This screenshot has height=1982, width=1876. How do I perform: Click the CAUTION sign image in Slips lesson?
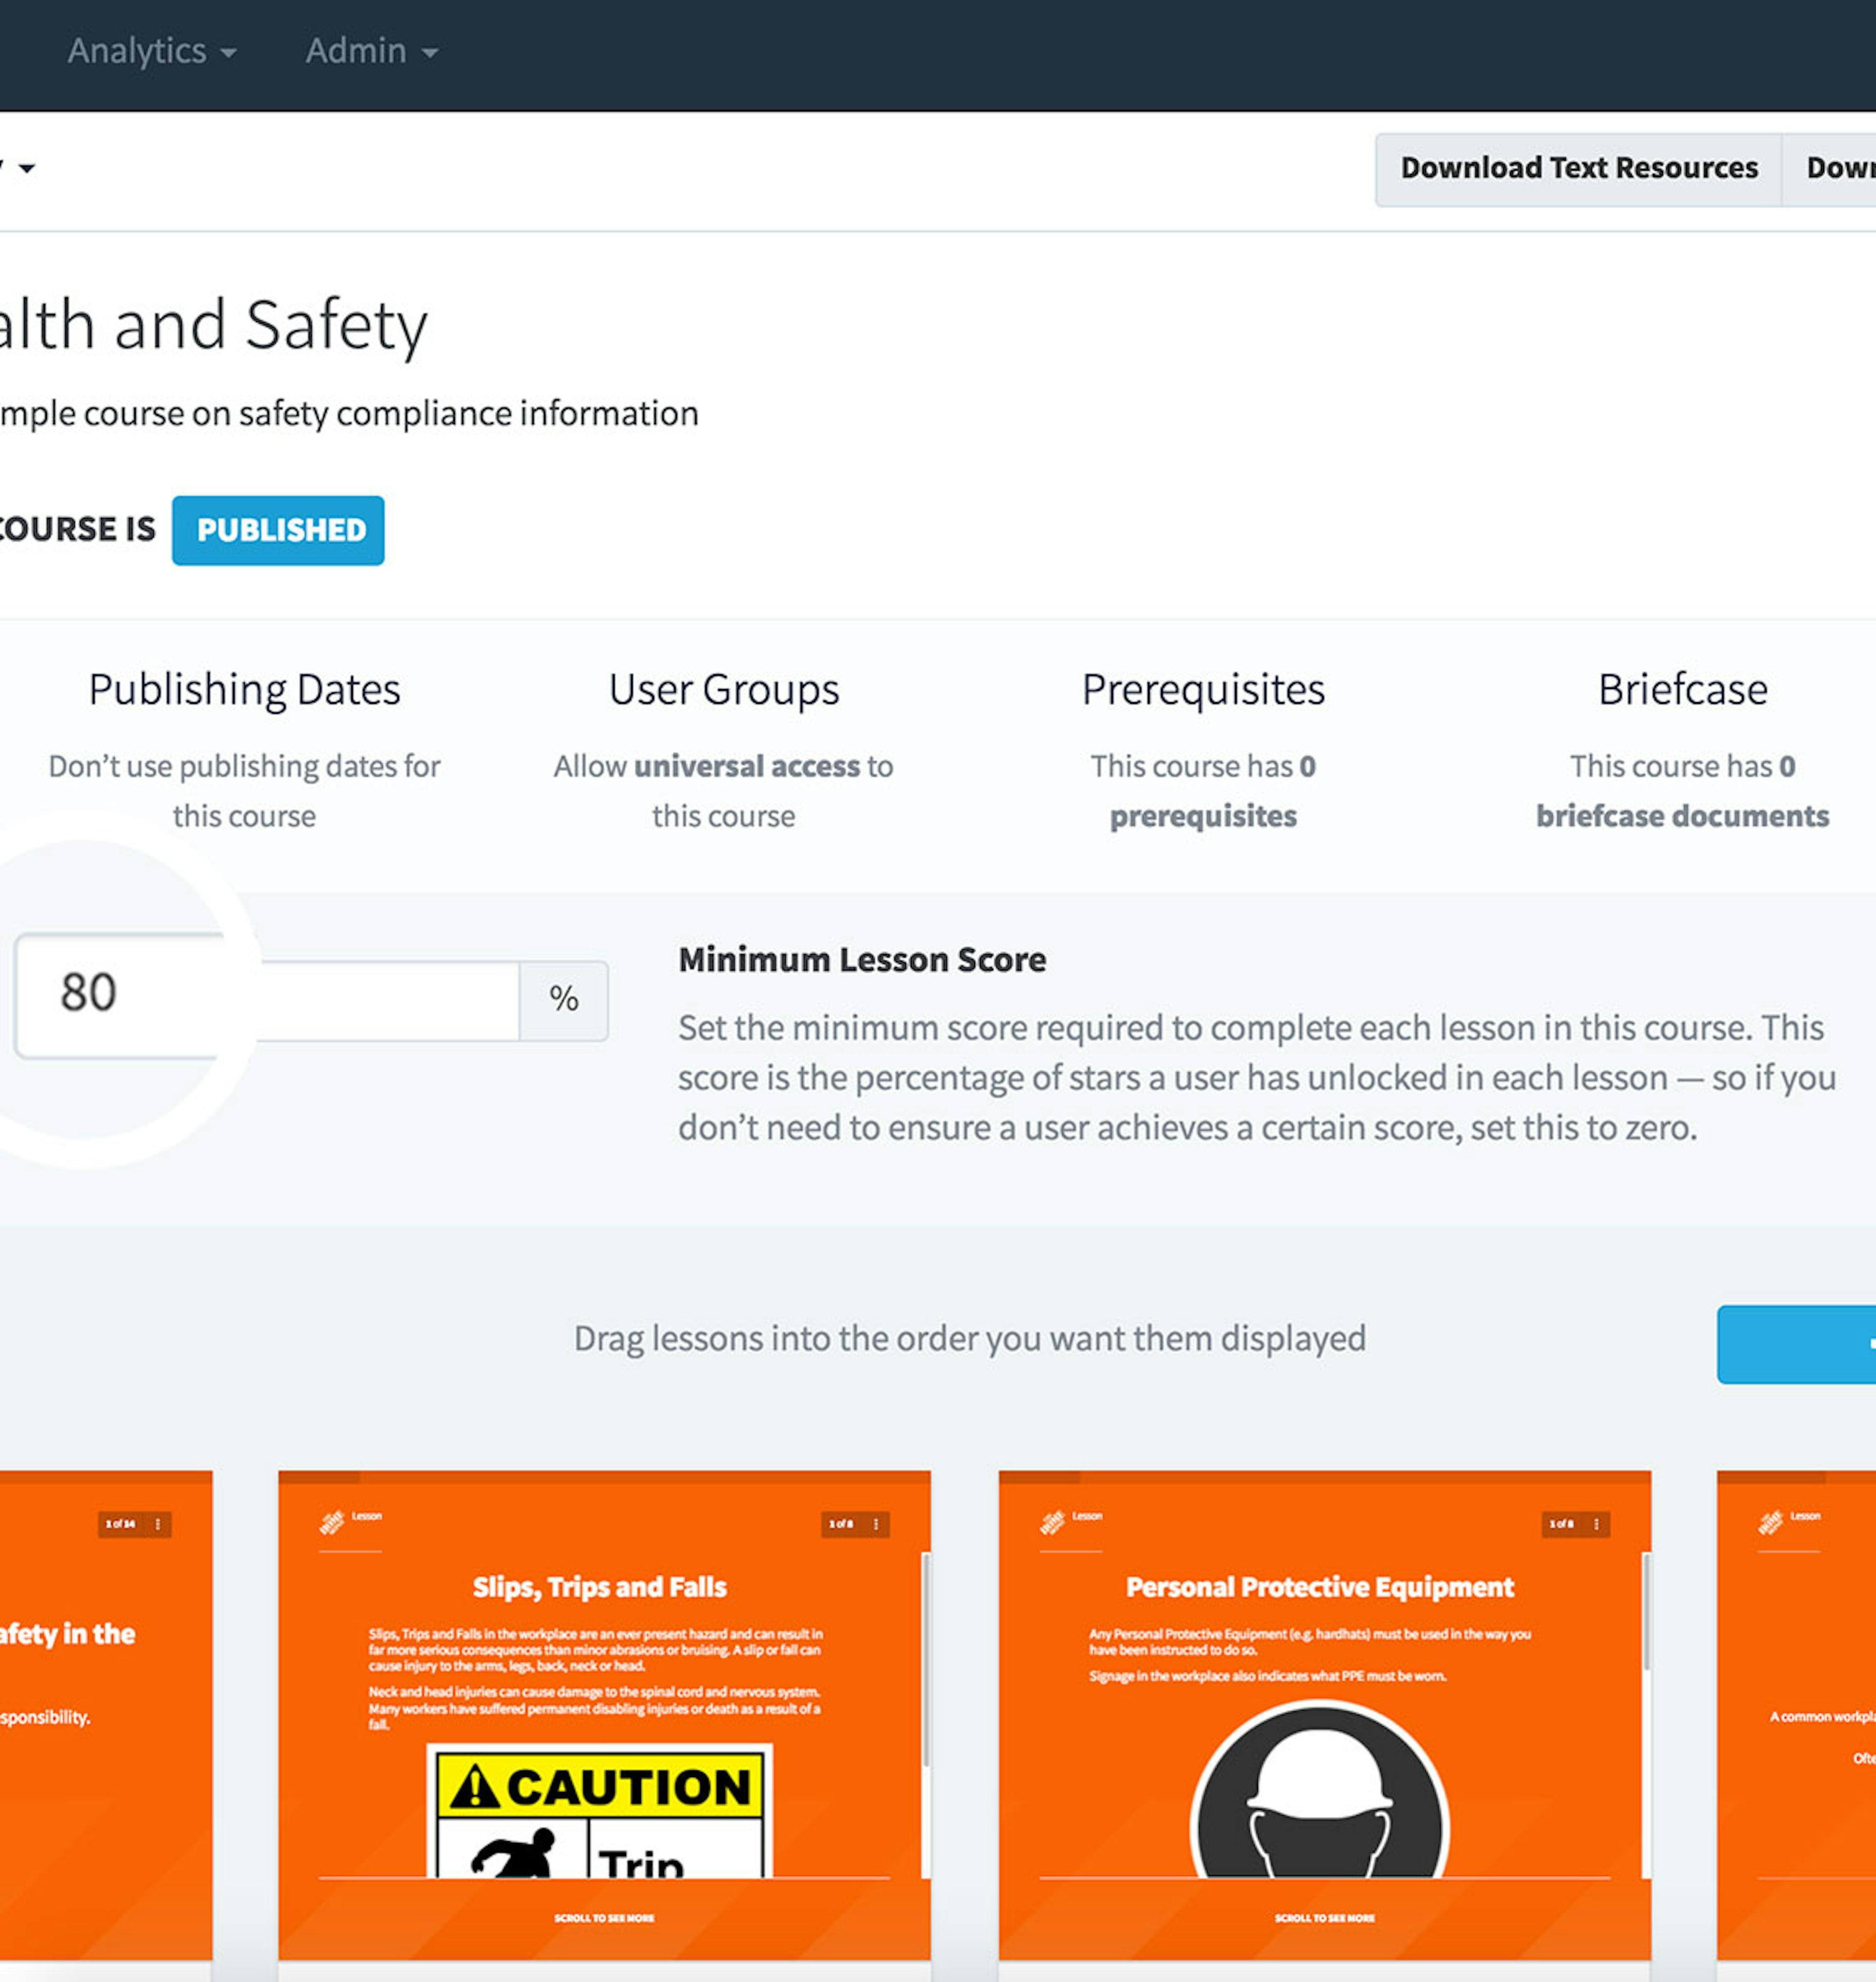(x=600, y=1811)
